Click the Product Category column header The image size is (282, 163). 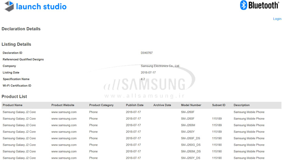101,105
